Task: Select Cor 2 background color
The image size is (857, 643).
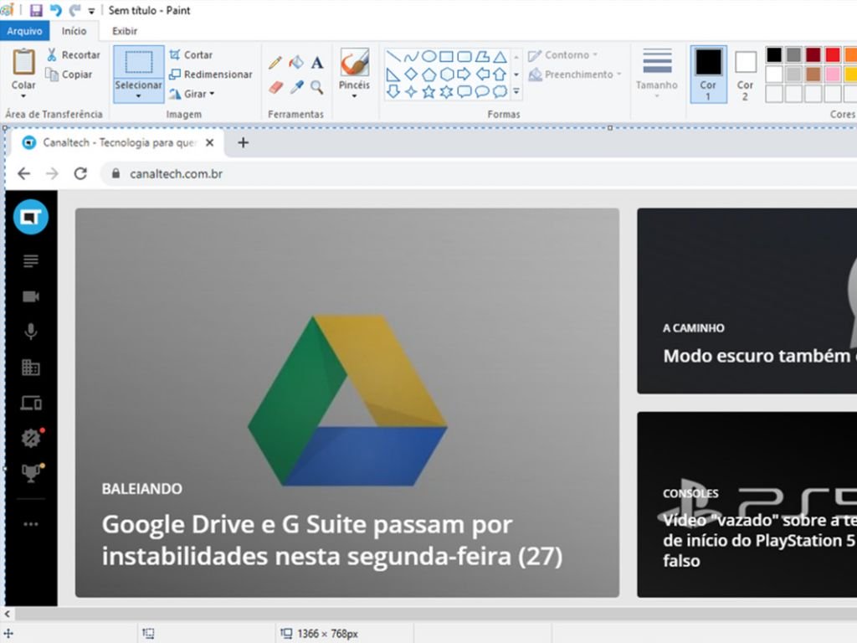Action: pyautogui.click(x=745, y=75)
